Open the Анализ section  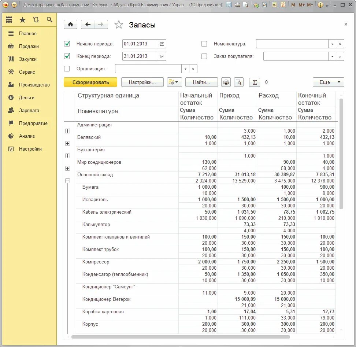pos(29,136)
